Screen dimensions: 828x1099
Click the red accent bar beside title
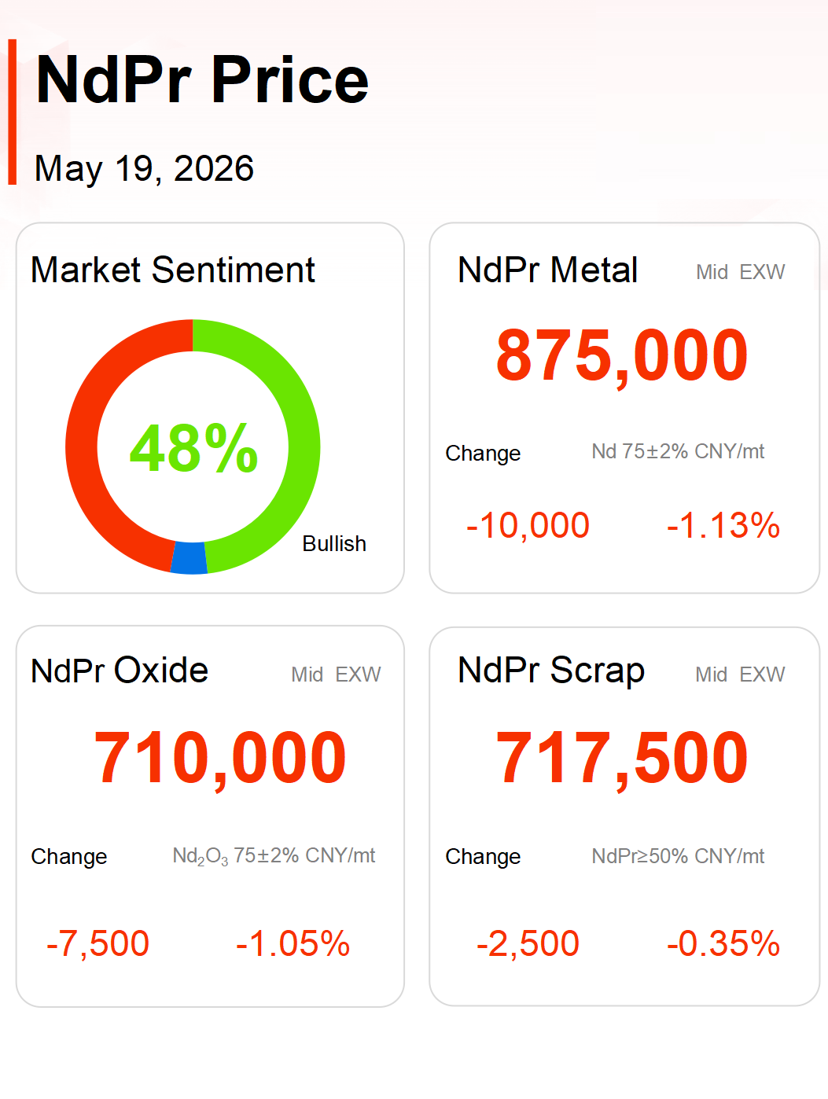pos(12,112)
